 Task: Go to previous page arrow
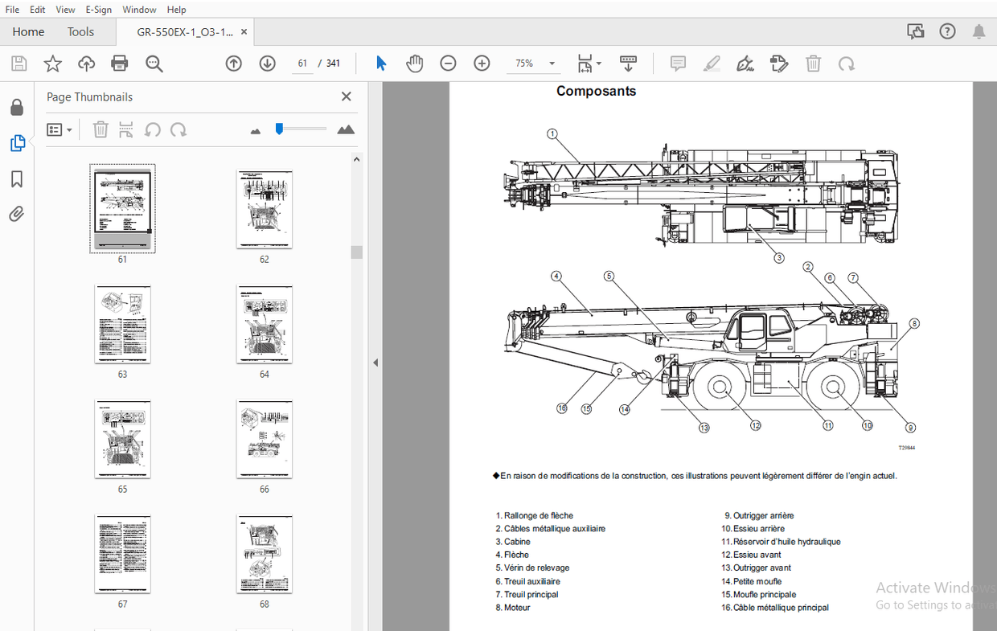coord(234,64)
